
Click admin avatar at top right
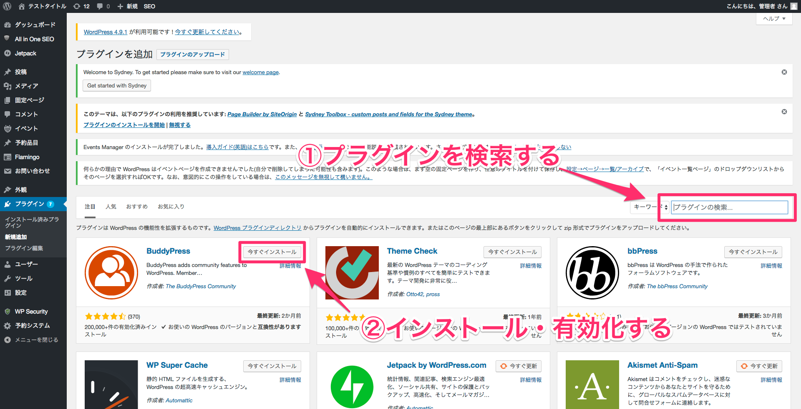(793, 6)
